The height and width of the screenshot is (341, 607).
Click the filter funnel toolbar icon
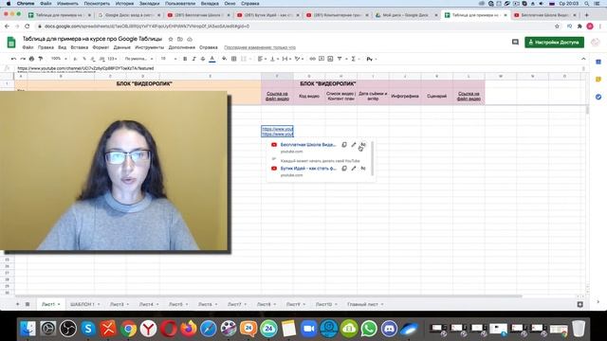click(340, 59)
